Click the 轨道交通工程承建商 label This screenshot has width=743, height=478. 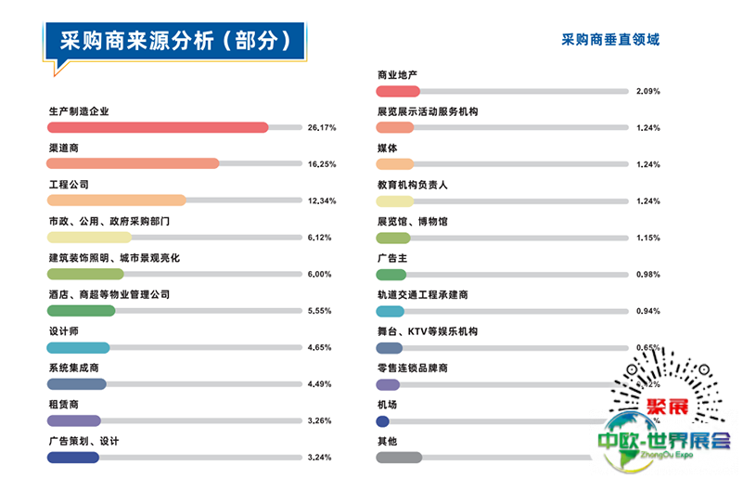[x=422, y=295]
